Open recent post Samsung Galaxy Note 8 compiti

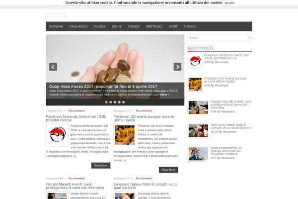(x=231, y=126)
